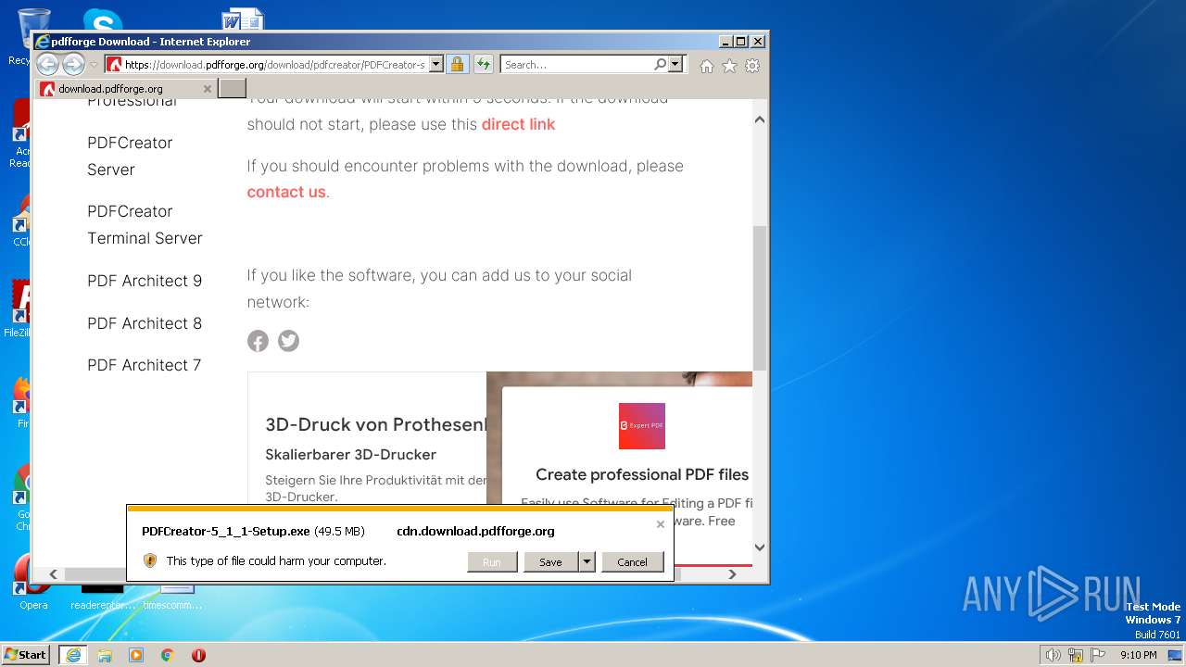Open the Expert PDF ad logo
The height and width of the screenshot is (667, 1186).
tap(642, 426)
